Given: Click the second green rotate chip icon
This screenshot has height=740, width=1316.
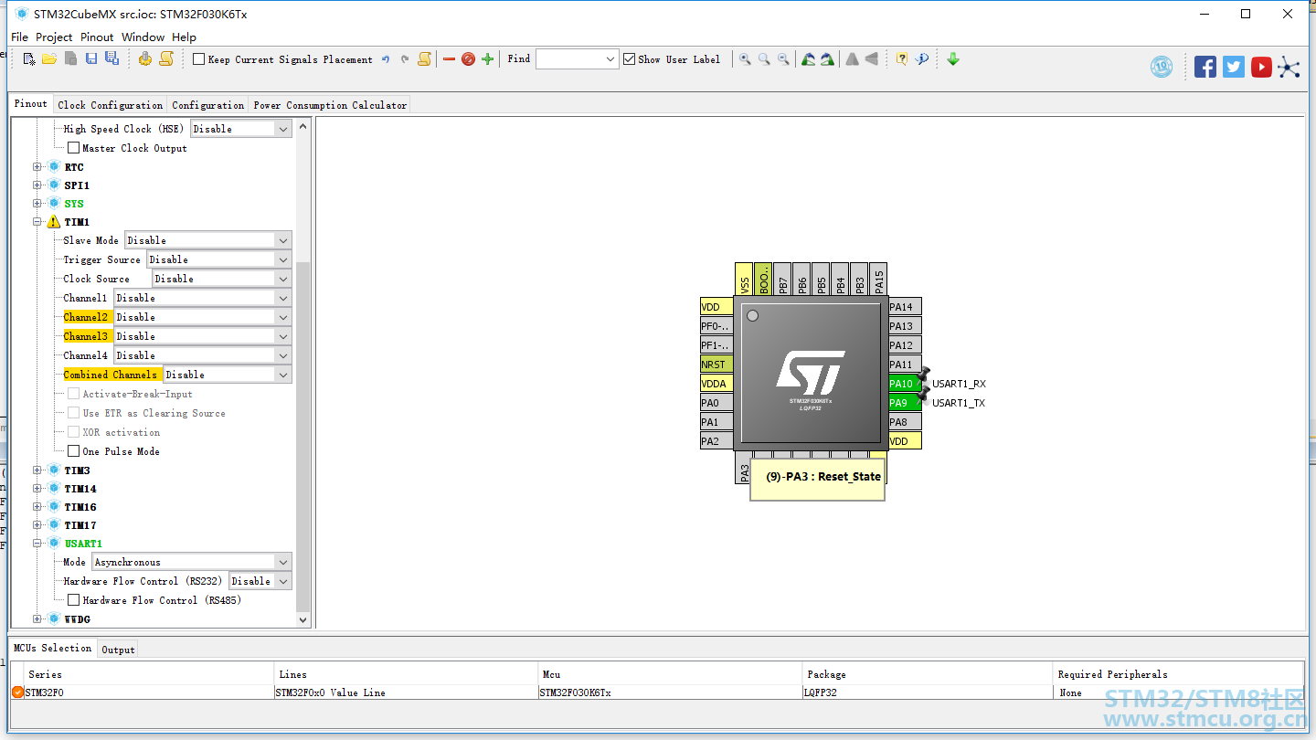Looking at the screenshot, I should tap(827, 59).
